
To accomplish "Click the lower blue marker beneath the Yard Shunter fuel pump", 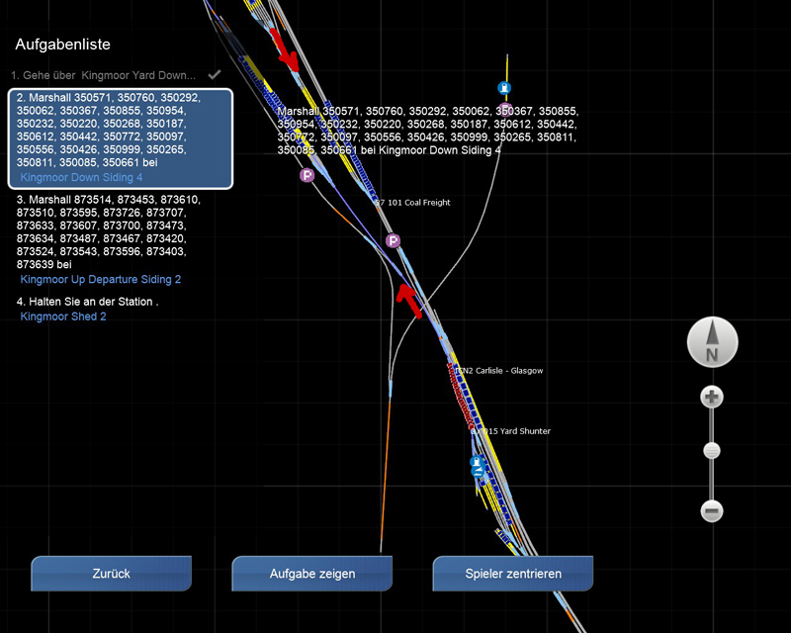I will [x=478, y=472].
